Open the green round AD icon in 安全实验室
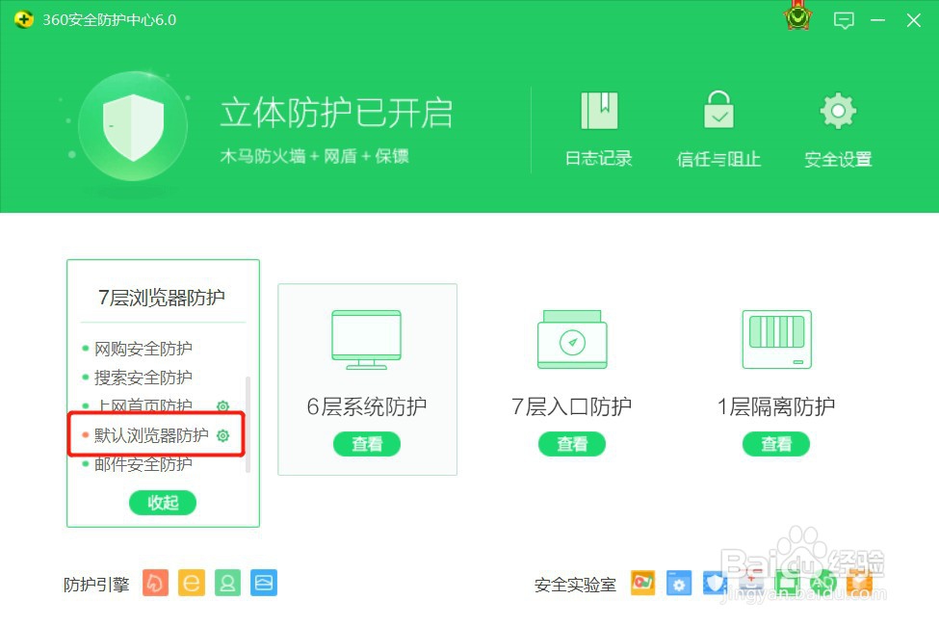 coord(822,583)
